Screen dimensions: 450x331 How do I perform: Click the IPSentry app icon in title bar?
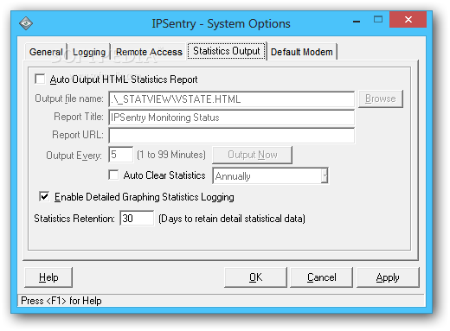tap(26, 23)
